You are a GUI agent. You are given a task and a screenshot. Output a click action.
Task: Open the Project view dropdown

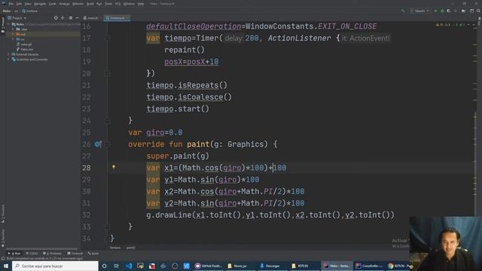pyautogui.click(x=17, y=18)
